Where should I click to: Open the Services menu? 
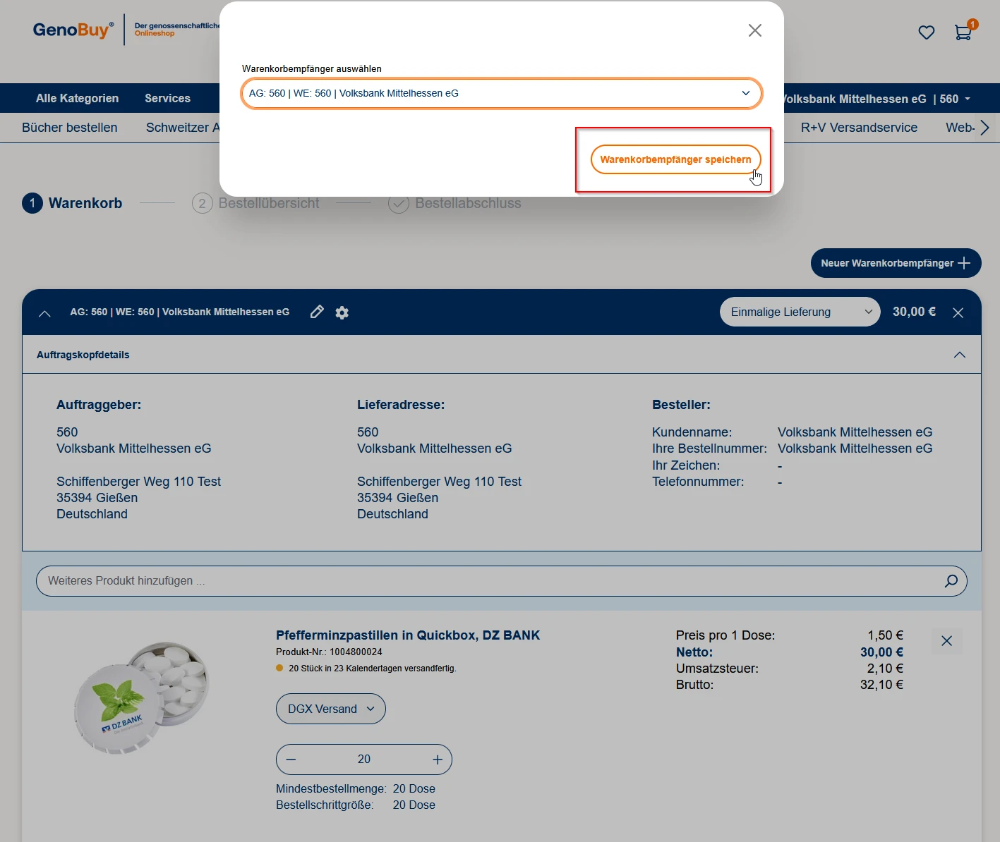pos(167,98)
